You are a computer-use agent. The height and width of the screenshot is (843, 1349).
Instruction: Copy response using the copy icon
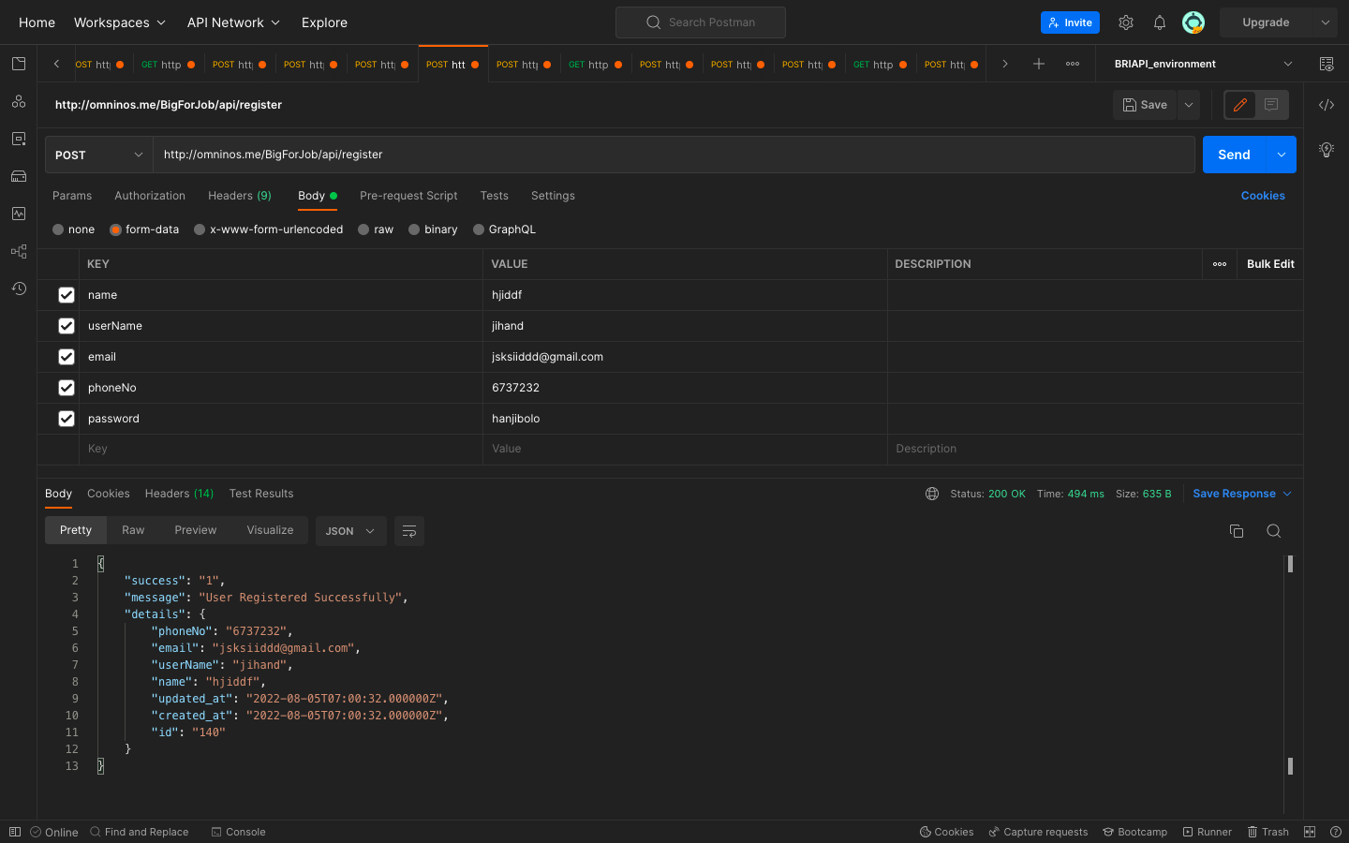point(1237,531)
